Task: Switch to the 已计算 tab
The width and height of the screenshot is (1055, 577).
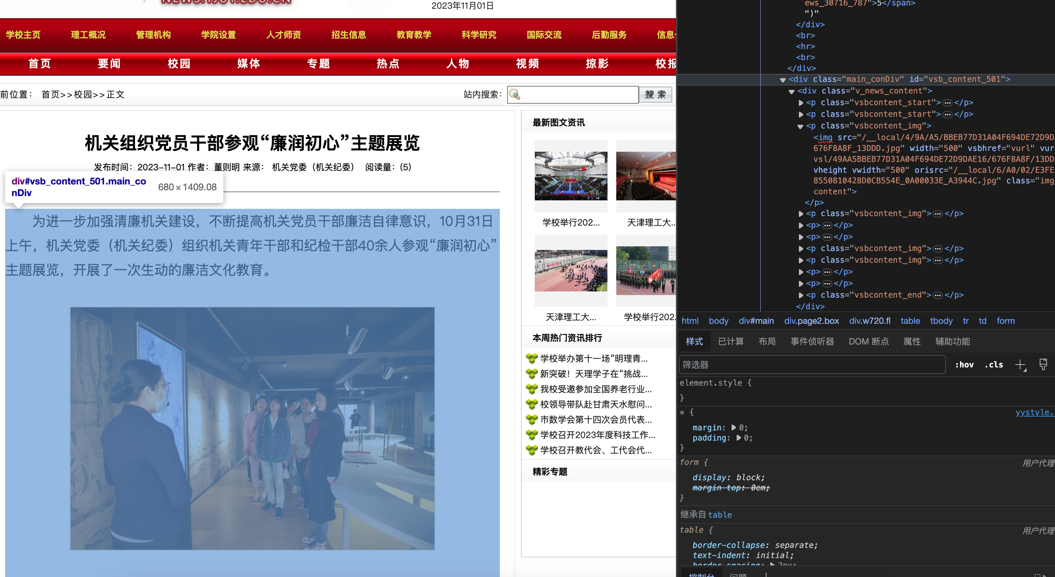Action: tap(730, 342)
